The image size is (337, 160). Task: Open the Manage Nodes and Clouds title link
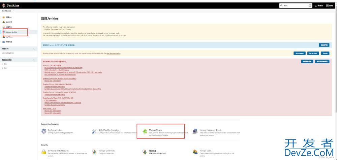click(210, 130)
